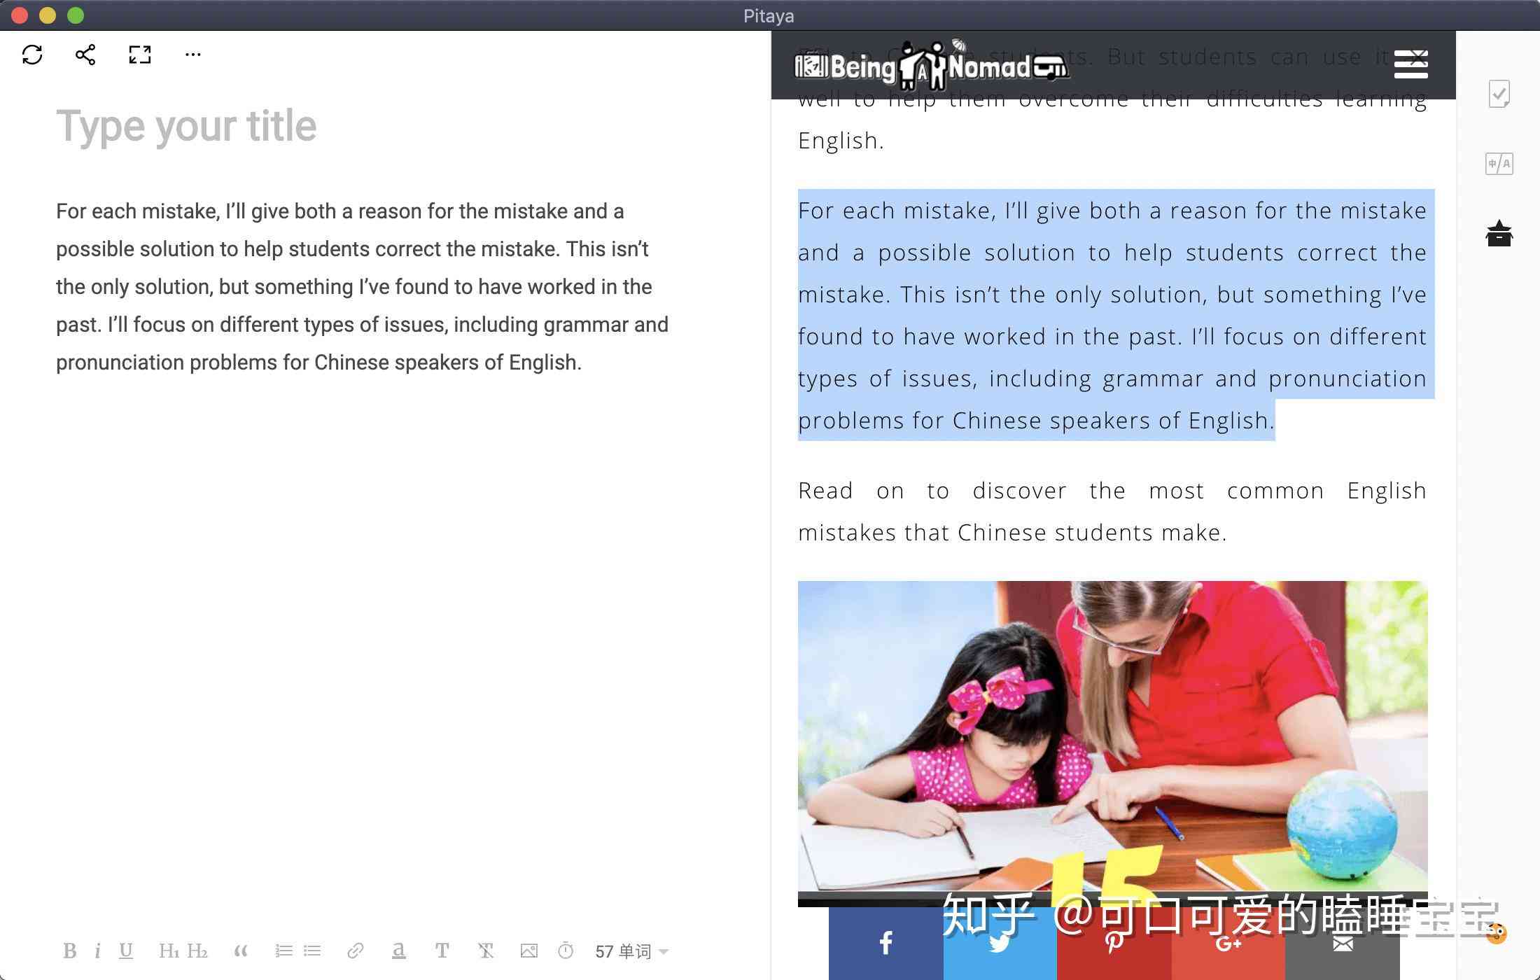Select the block quote formatting icon

coord(240,951)
